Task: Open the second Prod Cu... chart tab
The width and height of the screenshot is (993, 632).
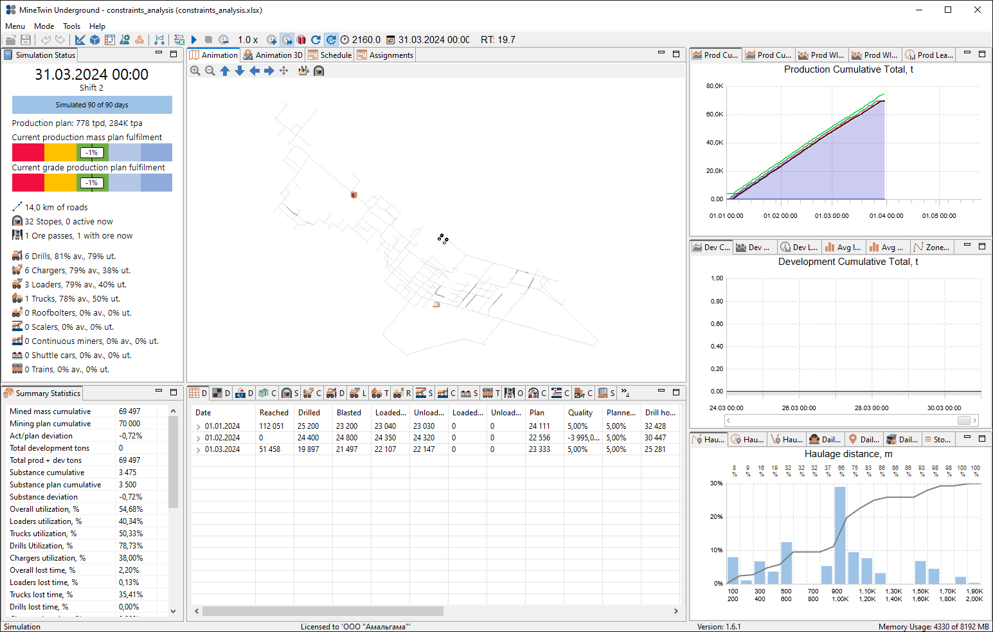Action: 769,55
